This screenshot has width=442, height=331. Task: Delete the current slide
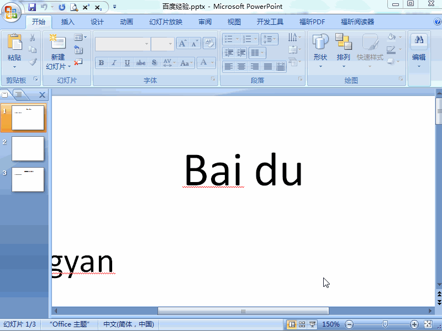78,62
